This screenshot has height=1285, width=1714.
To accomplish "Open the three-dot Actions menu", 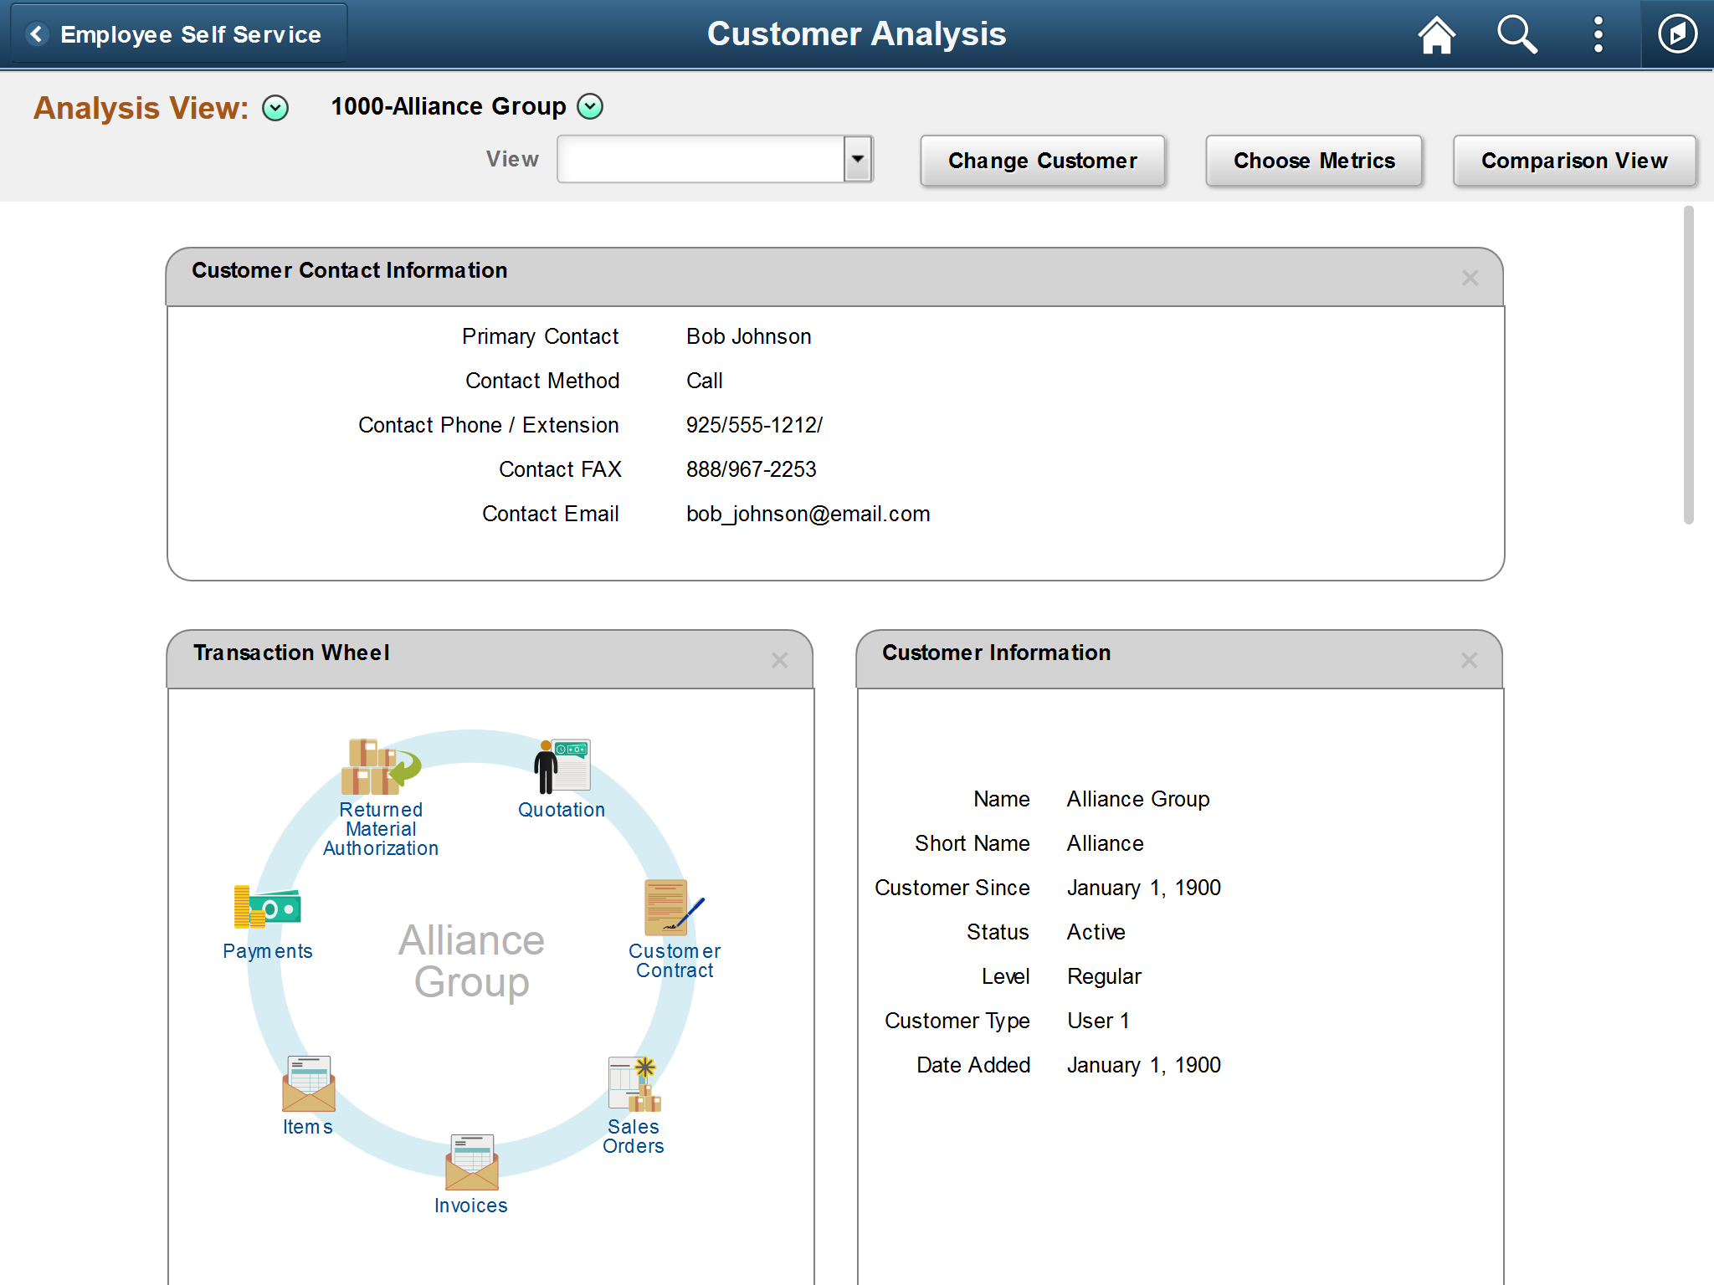I will pos(1598,35).
